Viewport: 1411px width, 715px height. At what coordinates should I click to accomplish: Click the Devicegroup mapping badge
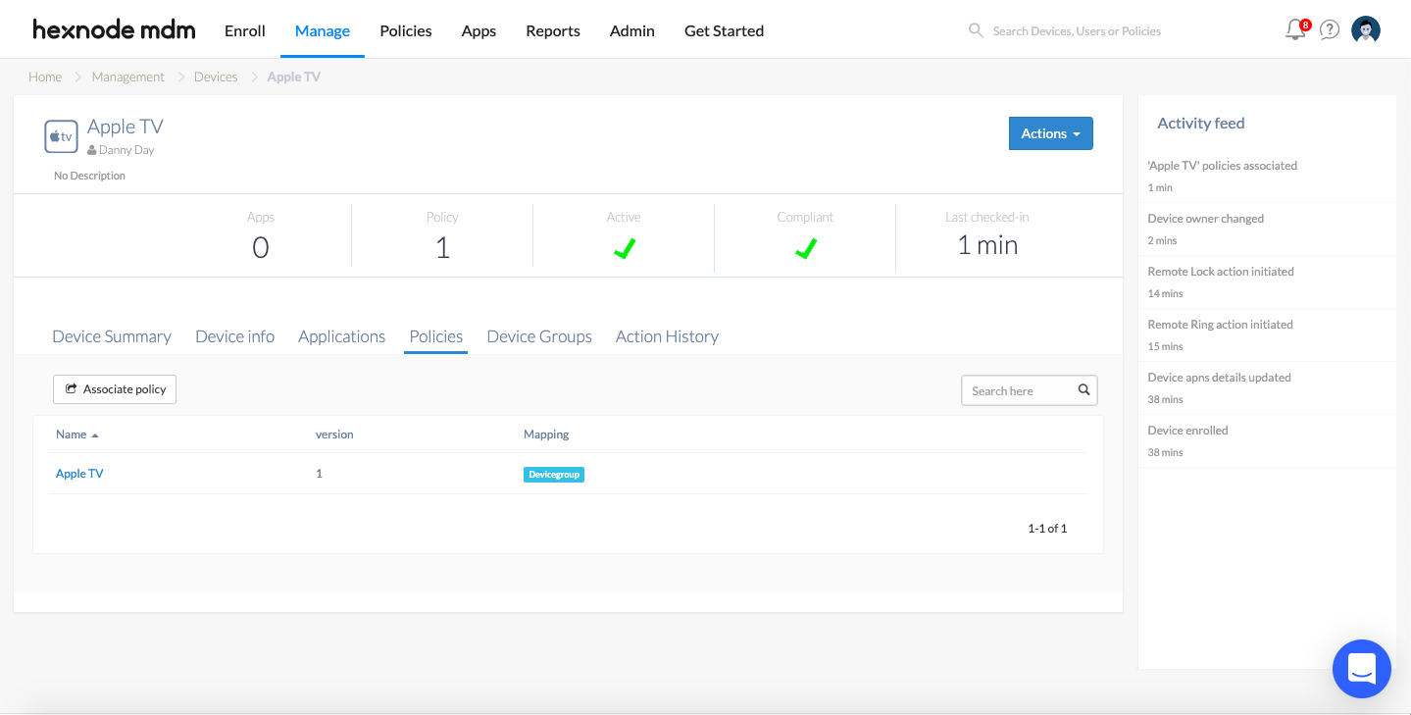(x=554, y=475)
